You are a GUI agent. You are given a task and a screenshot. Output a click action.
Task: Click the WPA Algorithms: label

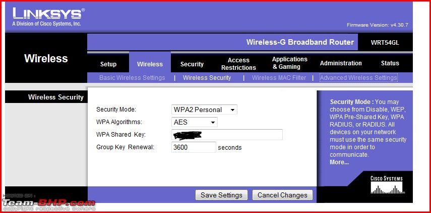[119, 122]
